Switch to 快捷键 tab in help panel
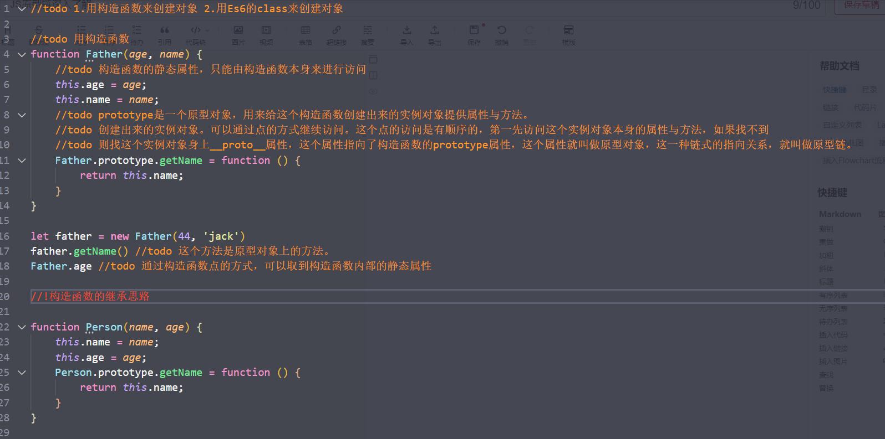885x439 pixels. pos(835,90)
